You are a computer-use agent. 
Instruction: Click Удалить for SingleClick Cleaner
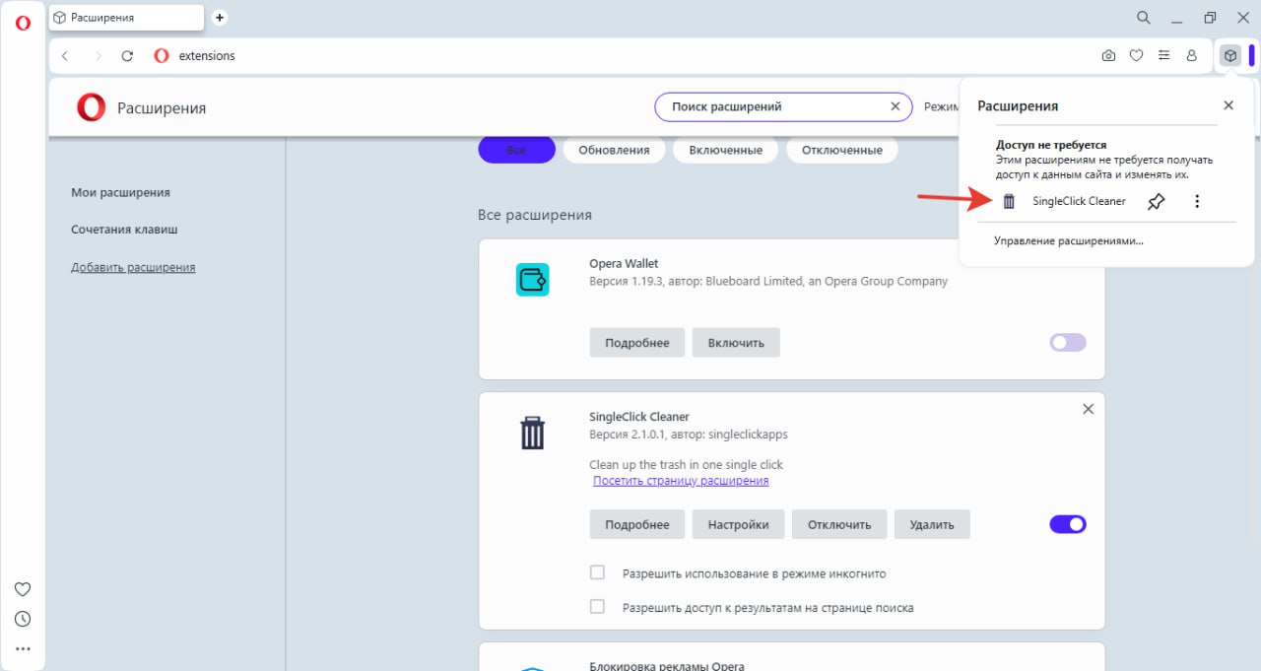tap(932, 524)
